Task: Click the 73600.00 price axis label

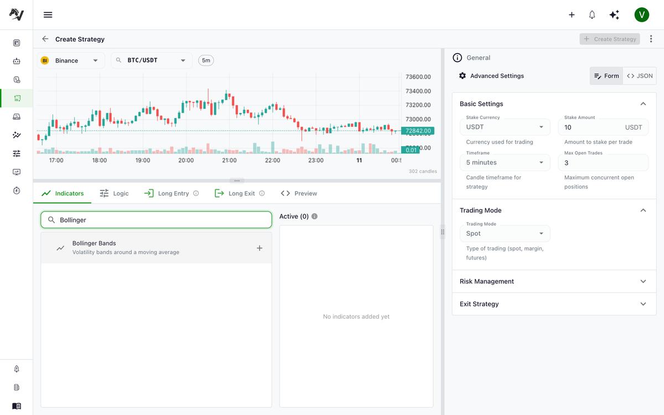Action: click(418, 77)
